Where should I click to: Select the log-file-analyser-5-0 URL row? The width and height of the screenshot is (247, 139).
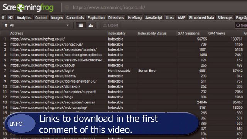[54, 81]
